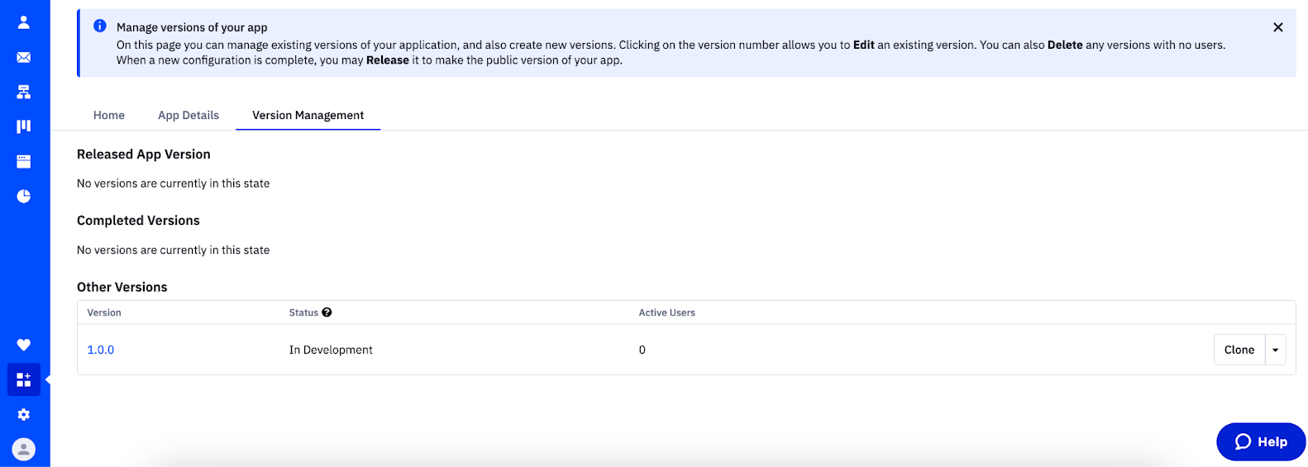Image resolution: width=1308 pixels, height=467 pixels.
Task: Click the Status column help question mark
Action: (x=327, y=312)
